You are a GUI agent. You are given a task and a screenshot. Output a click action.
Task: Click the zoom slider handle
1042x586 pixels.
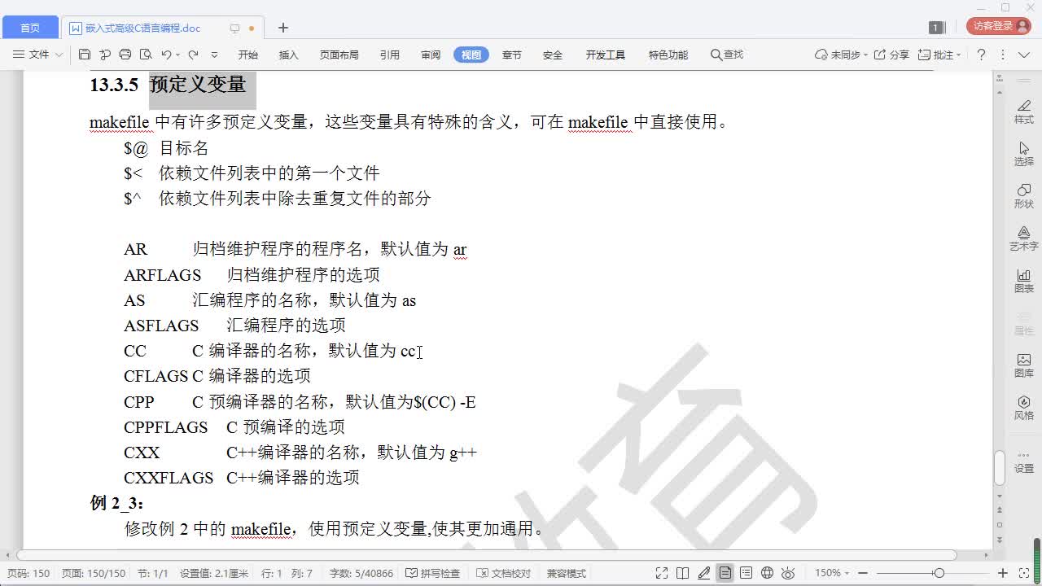click(939, 573)
